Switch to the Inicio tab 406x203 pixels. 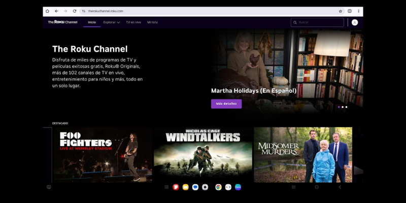tap(92, 22)
